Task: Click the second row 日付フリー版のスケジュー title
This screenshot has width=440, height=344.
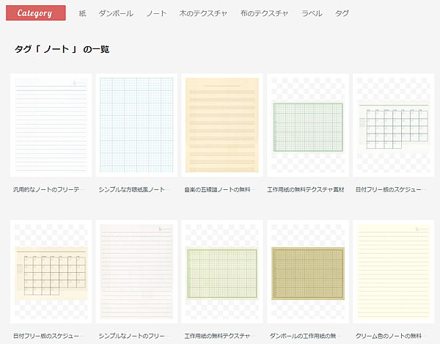Action: [x=48, y=336]
